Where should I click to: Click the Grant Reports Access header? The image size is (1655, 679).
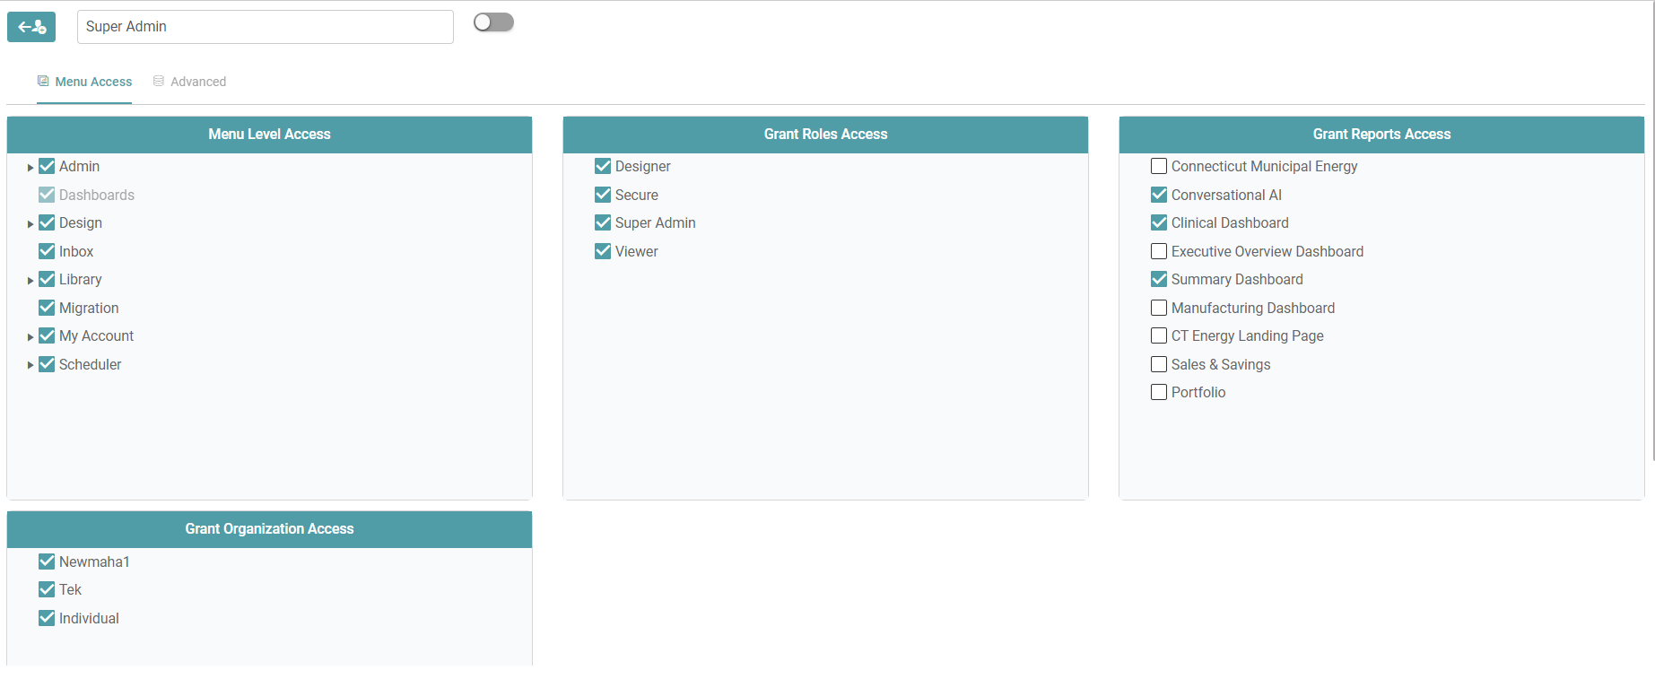[x=1381, y=135]
